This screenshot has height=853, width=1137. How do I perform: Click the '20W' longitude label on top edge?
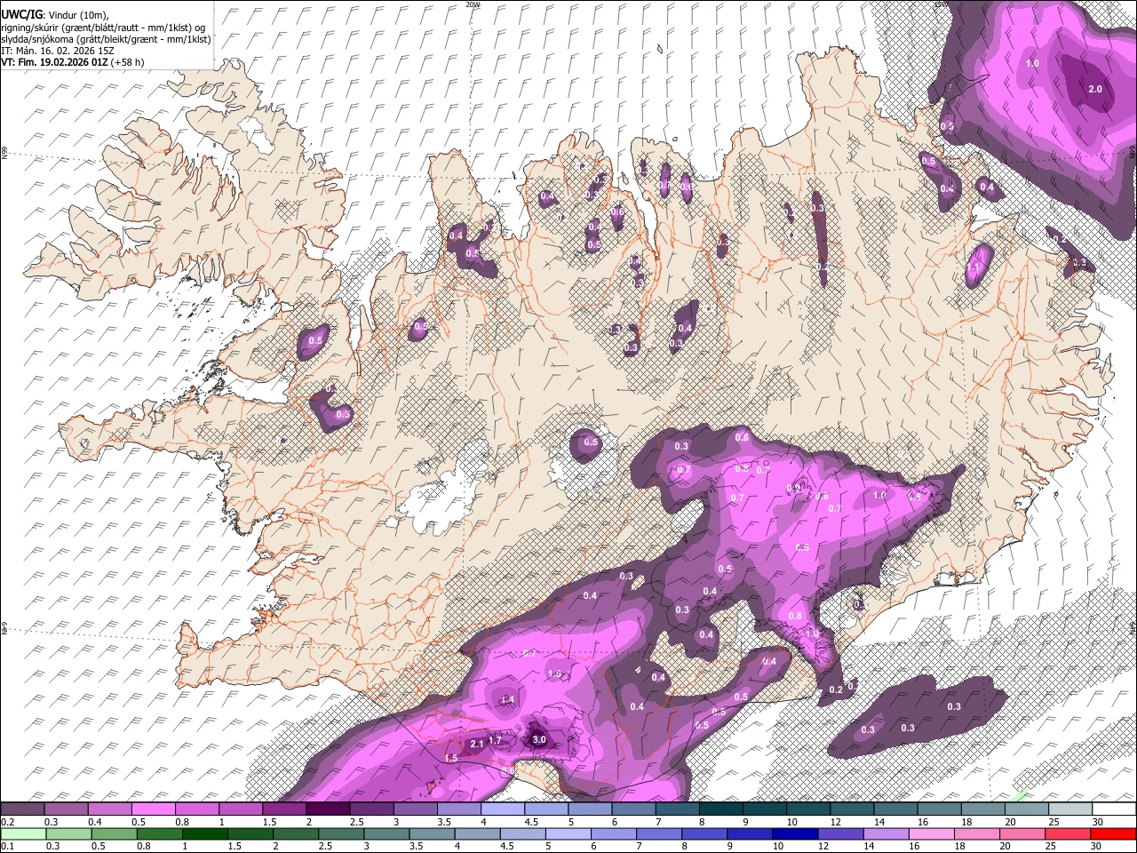(x=473, y=4)
